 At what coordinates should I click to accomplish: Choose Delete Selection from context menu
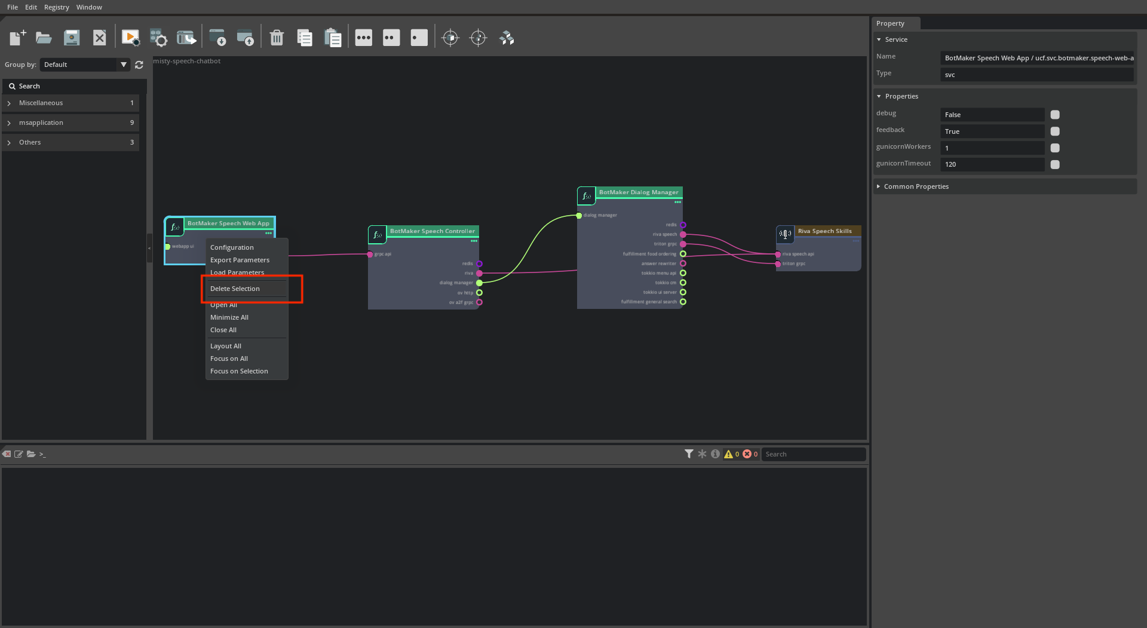247,289
